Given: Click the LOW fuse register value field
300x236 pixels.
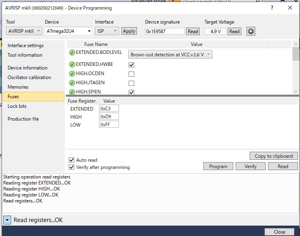Looking at the screenshot, I should point(109,125).
